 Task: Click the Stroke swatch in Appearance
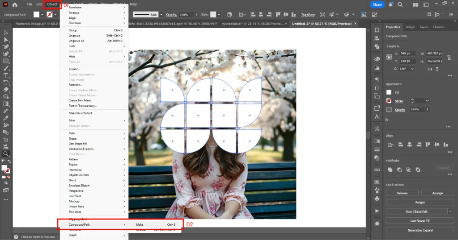tap(389, 101)
